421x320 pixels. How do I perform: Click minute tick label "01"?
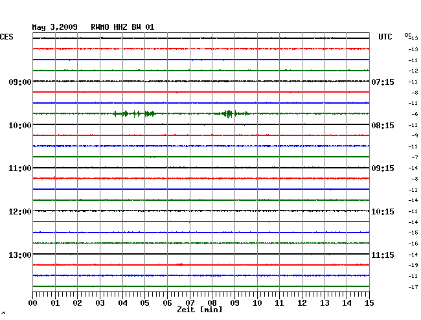coord(55,303)
